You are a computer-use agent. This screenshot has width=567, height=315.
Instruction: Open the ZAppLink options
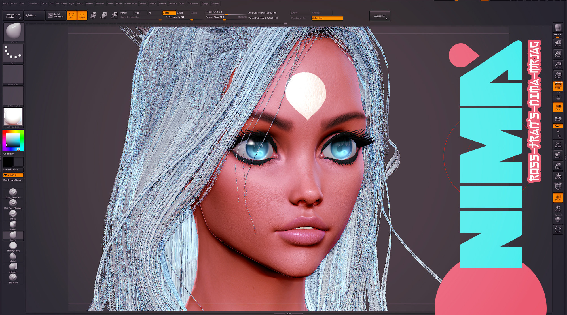click(380, 16)
